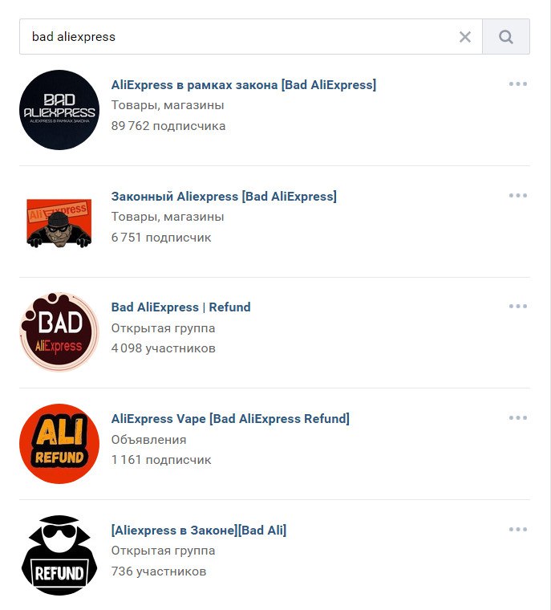This screenshot has width=551, height=610.
Task: Expand the more options for AliExpress в рамках закона
Action: (517, 83)
